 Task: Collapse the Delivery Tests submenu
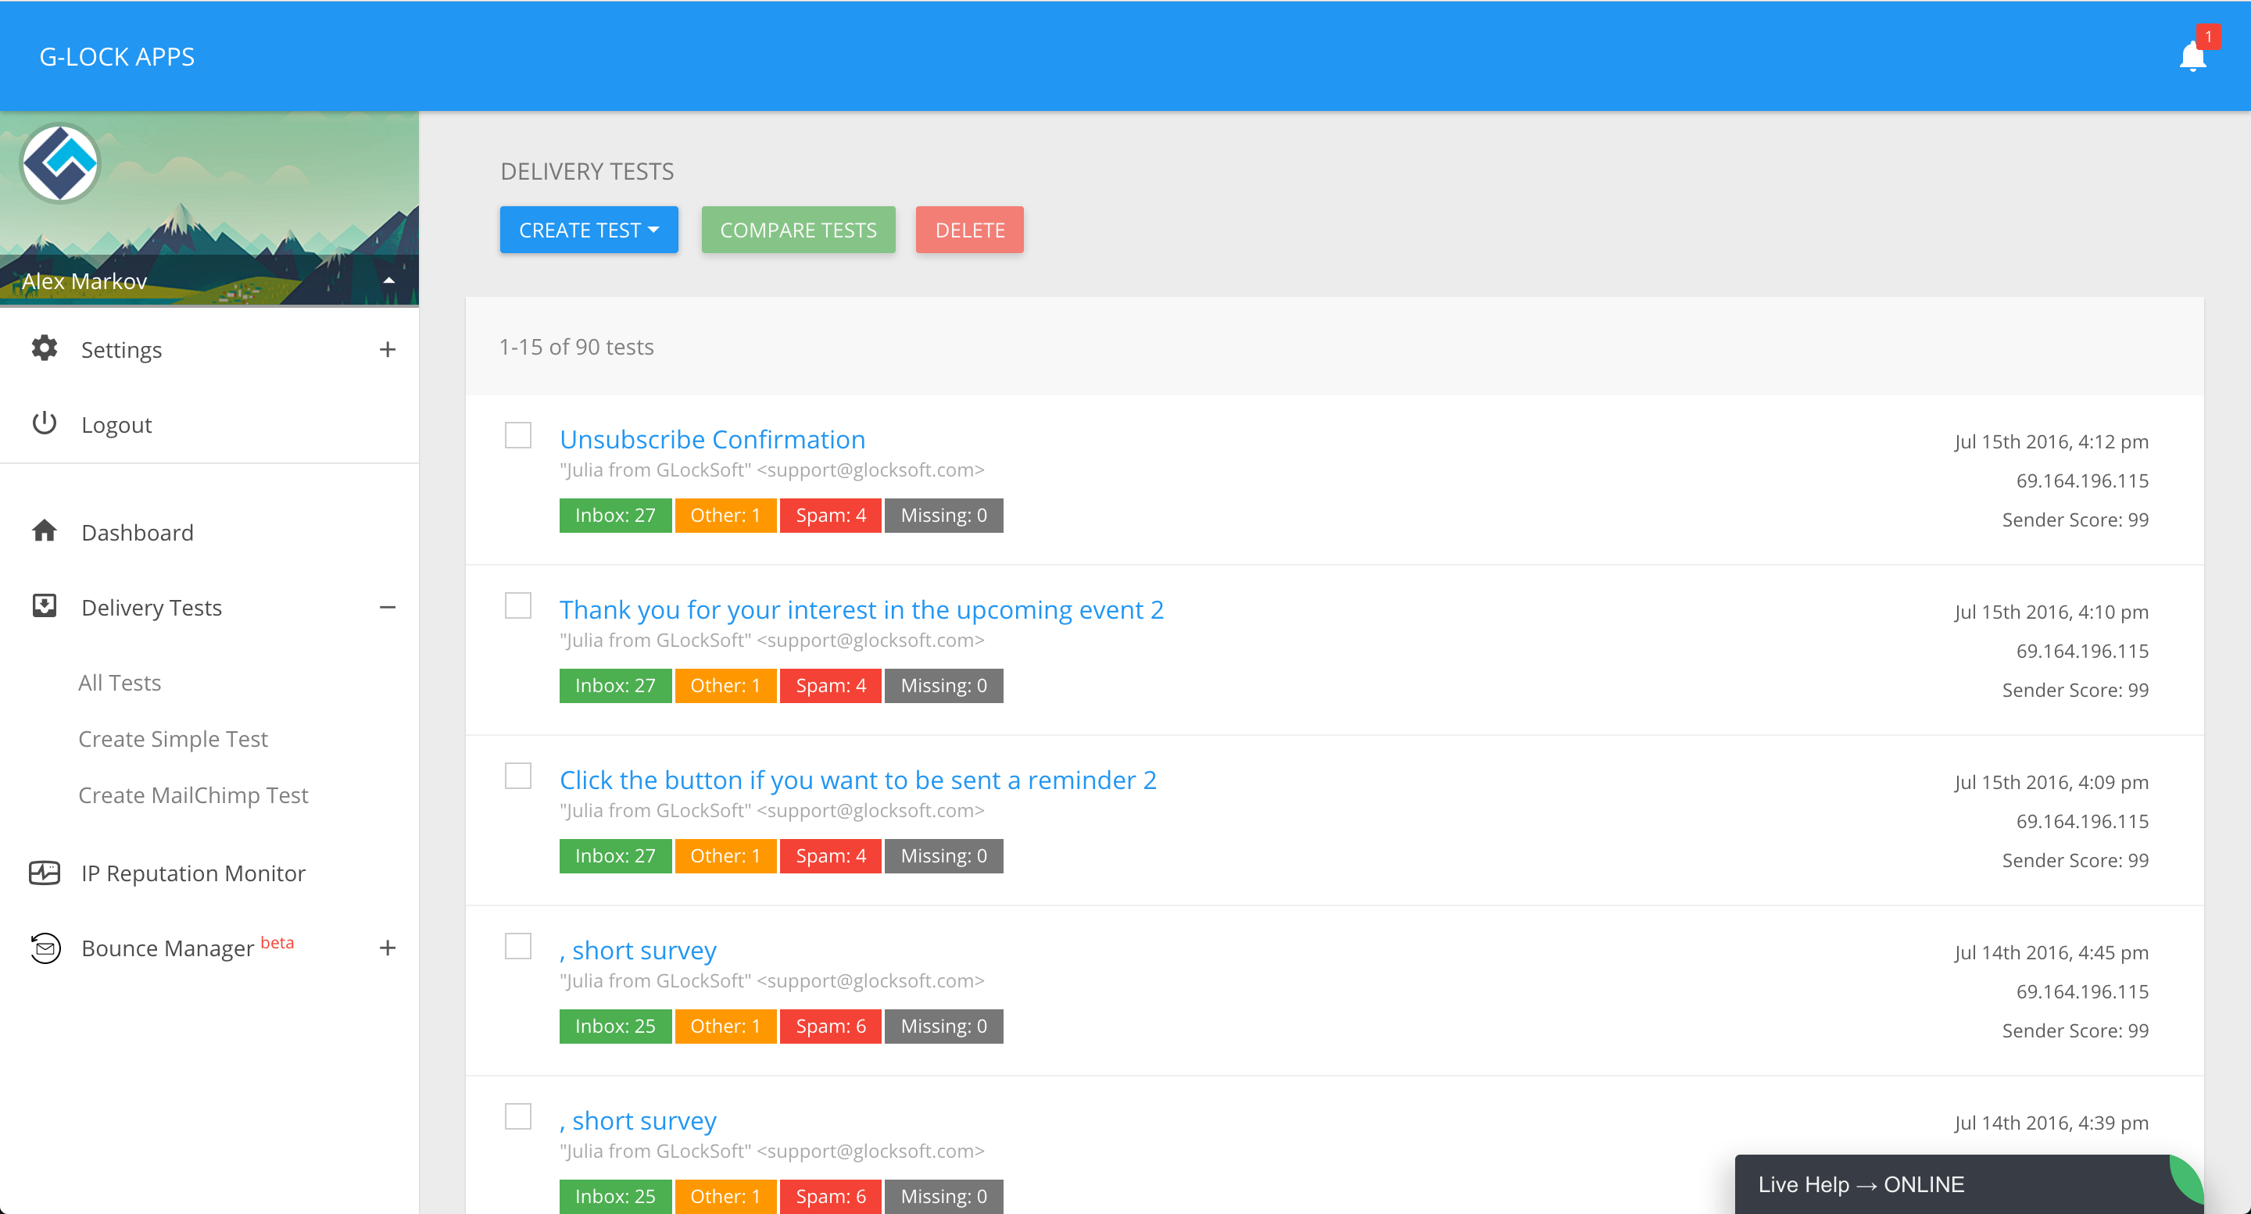(x=387, y=607)
